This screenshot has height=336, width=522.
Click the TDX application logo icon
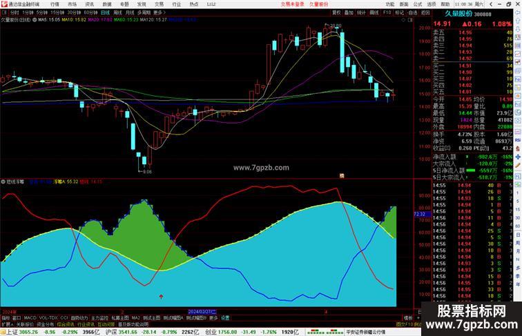4,4
